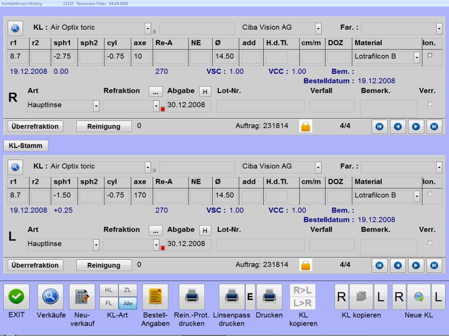This screenshot has height=336, width=449.
Task: Toggle the Verr. checkbox for right lens
Action: [x=430, y=104]
